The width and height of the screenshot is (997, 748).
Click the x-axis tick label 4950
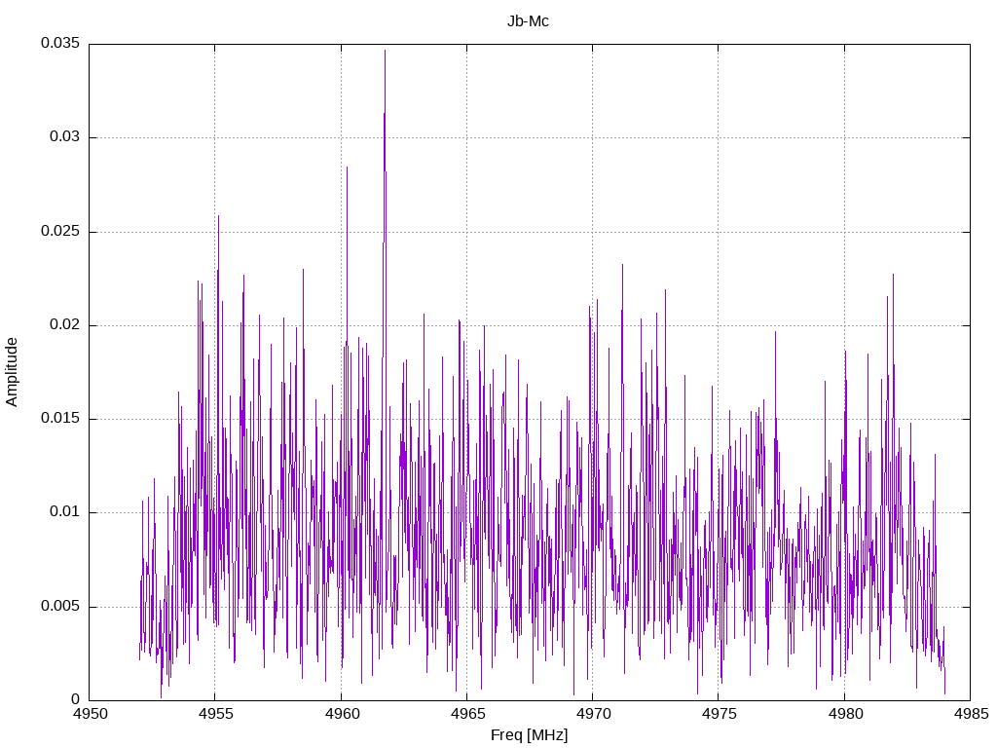point(91,714)
